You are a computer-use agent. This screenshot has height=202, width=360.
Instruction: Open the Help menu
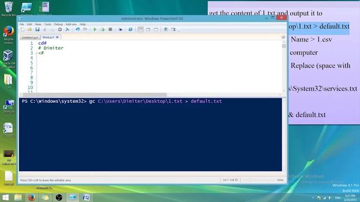(x=83, y=24)
